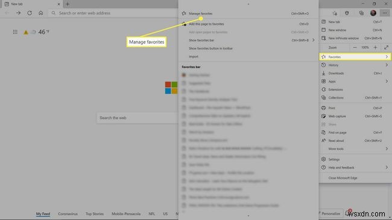This screenshot has width=392, height=220.
Task: Click the Microsoft logo on the page
Action: [171, 88]
